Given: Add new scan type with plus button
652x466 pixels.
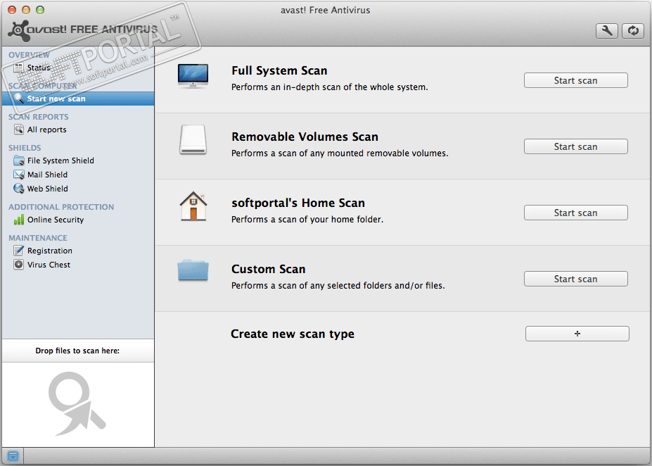Looking at the screenshot, I should (577, 334).
